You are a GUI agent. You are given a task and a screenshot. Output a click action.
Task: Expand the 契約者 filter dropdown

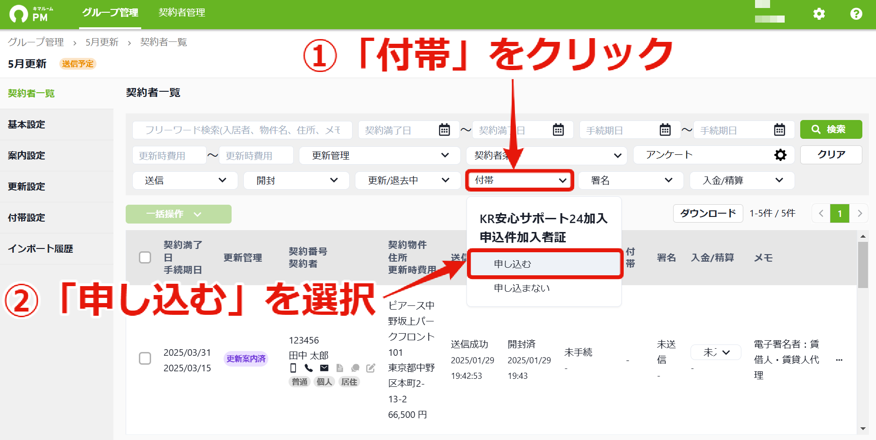[546, 155]
